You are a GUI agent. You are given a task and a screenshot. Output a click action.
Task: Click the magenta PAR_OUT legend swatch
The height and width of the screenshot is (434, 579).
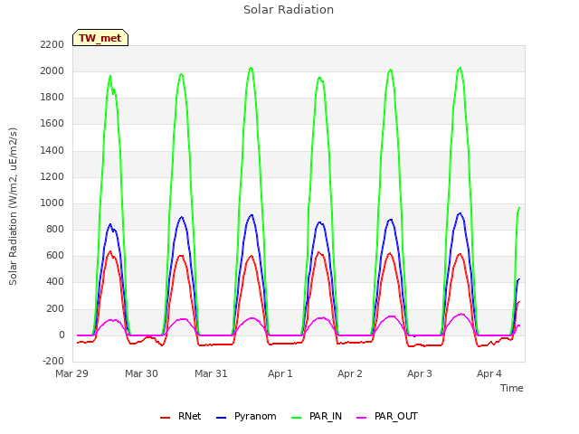[362, 418]
